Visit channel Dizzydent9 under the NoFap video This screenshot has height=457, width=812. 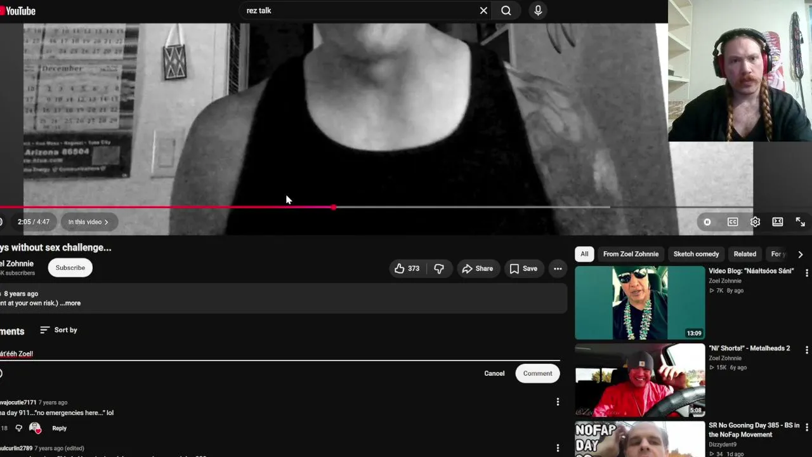point(723,445)
